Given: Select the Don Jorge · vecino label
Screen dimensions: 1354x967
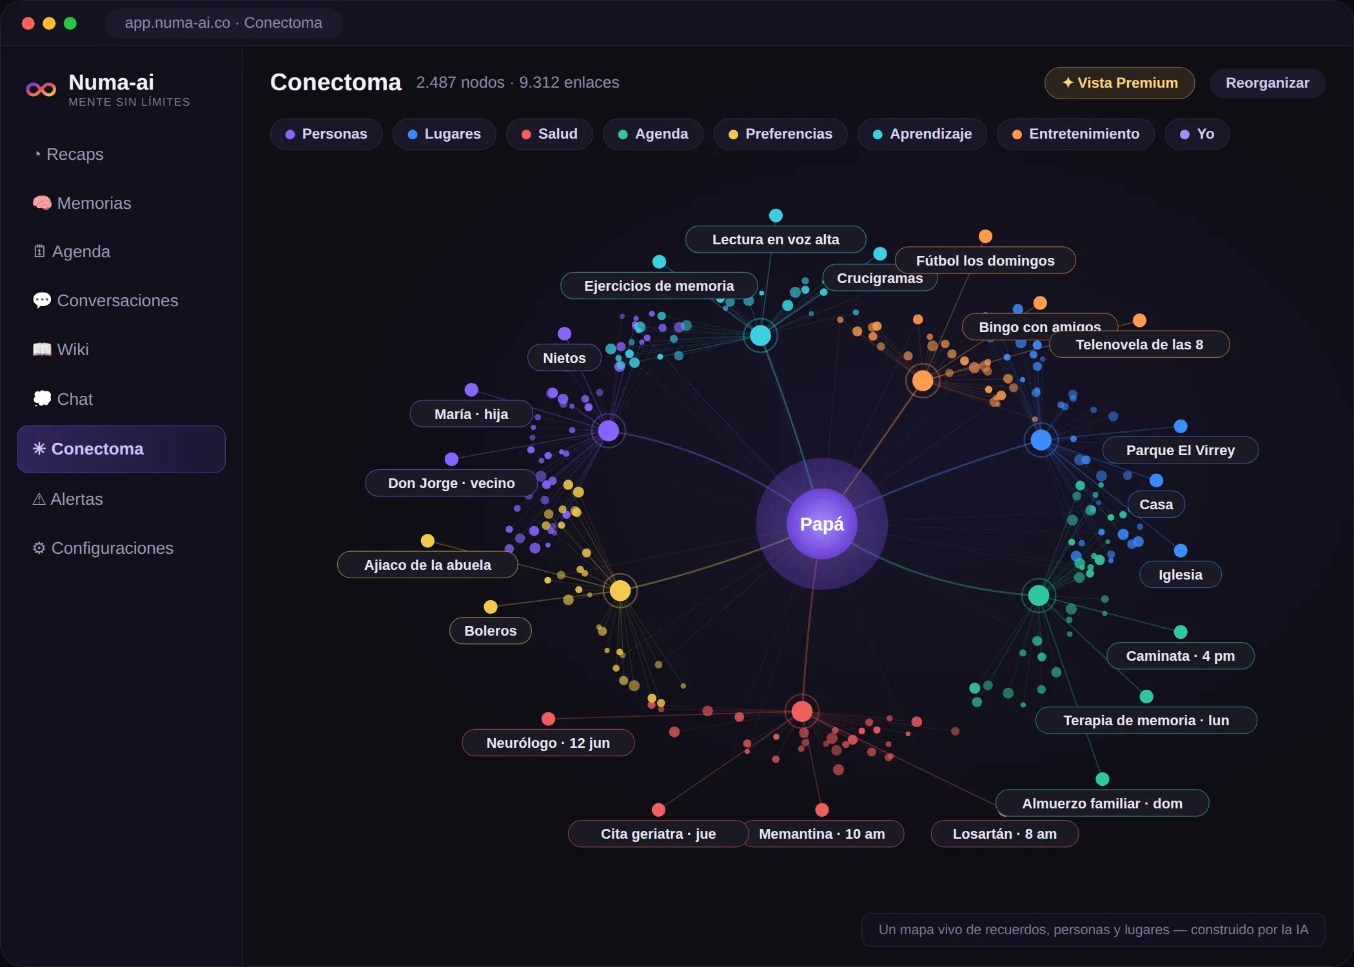Looking at the screenshot, I should [x=451, y=484].
